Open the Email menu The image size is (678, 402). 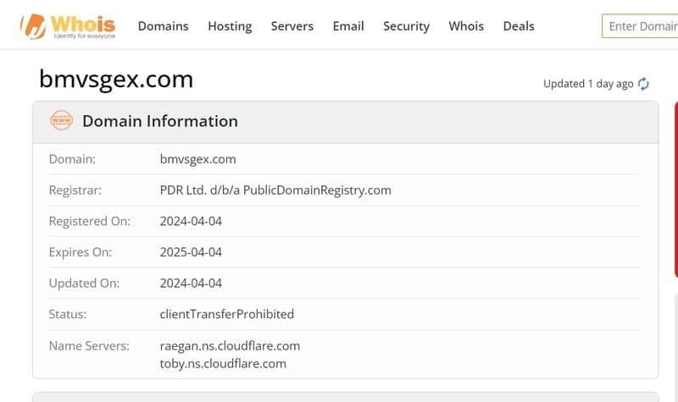(348, 26)
